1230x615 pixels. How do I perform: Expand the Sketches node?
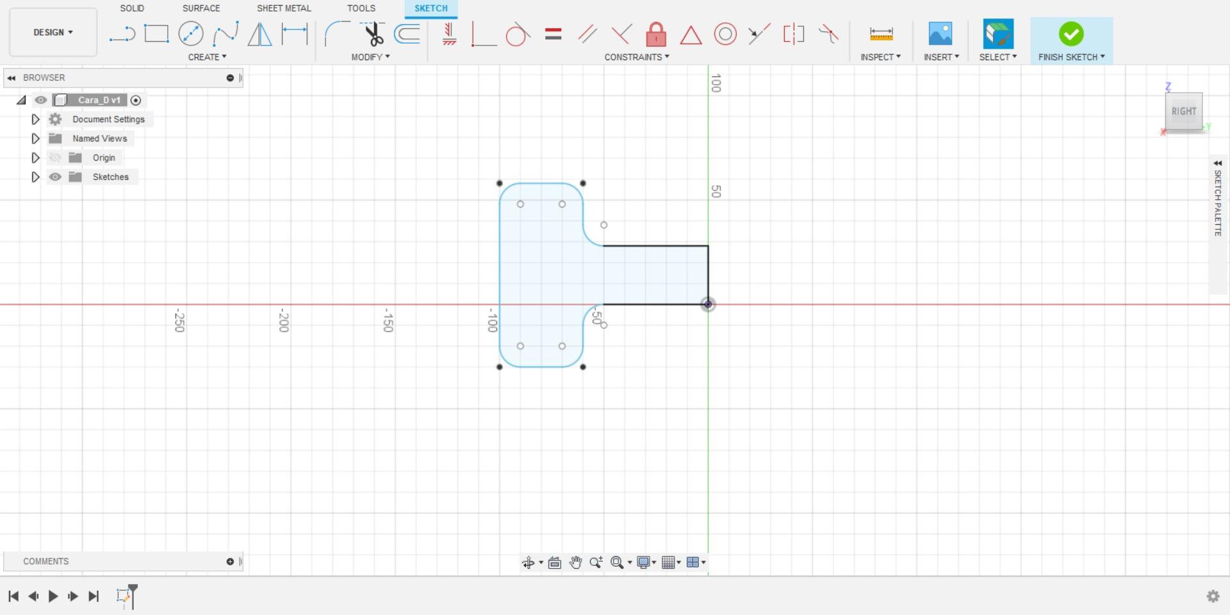click(x=35, y=177)
